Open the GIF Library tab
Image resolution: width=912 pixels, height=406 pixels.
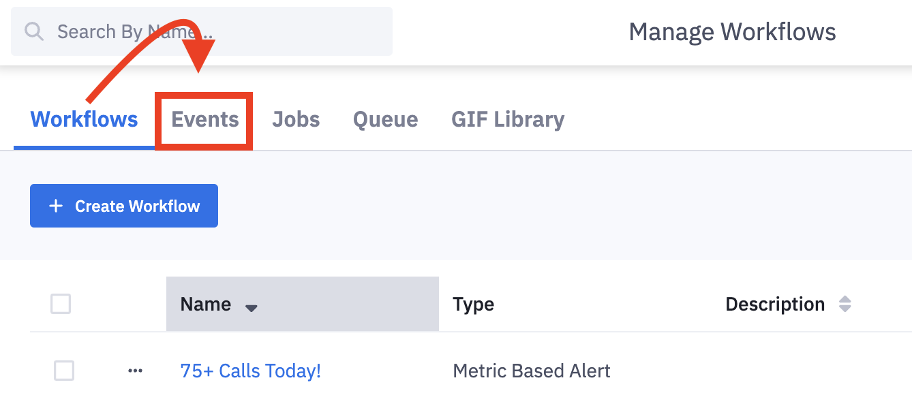[x=507, y=119]
